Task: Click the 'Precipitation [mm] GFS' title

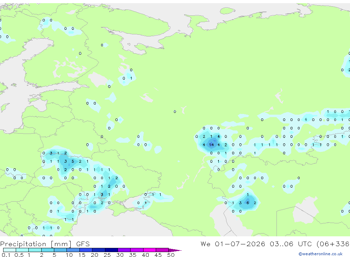Action: point(45,244)
